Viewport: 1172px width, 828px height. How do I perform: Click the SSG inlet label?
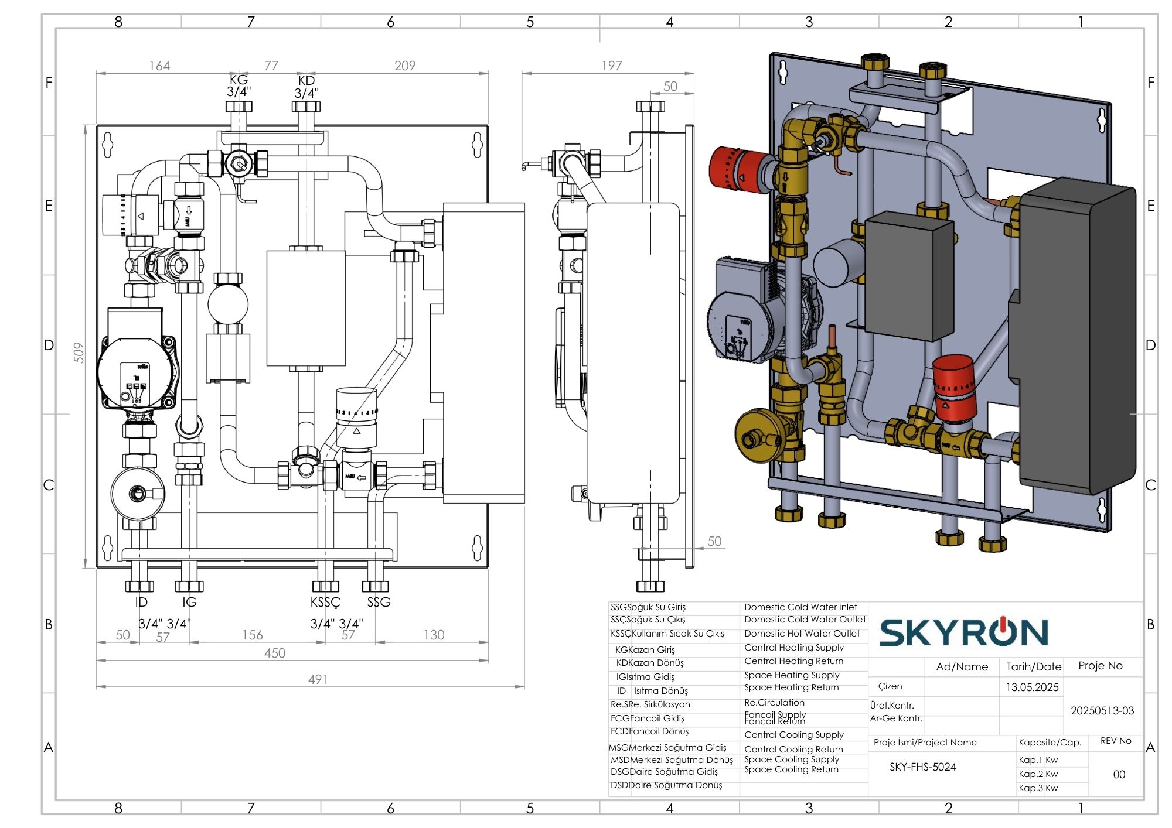379,602
